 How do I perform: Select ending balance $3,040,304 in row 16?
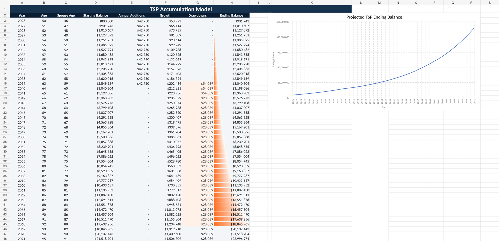pyautogui.click(x=232, y=84)
